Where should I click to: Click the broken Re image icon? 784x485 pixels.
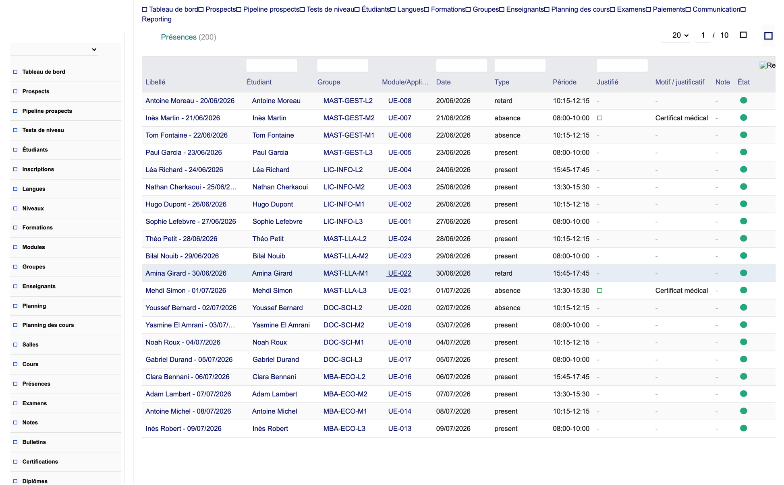pos(767,65)
